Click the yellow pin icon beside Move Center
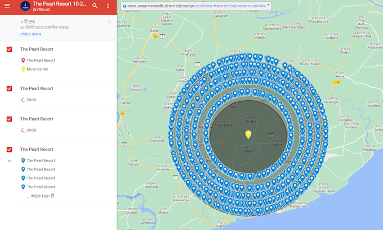 pos(23,69)
